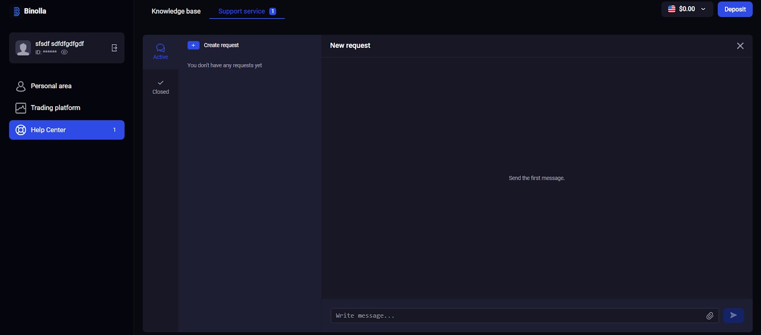Click the Support service notification badge
This screenshot has width=761, height=335.
(273, 11)
